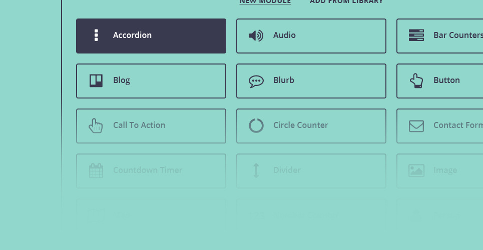
Task: Click the Countdown Timer calendar icon
Action: click(x=96, y=170)
